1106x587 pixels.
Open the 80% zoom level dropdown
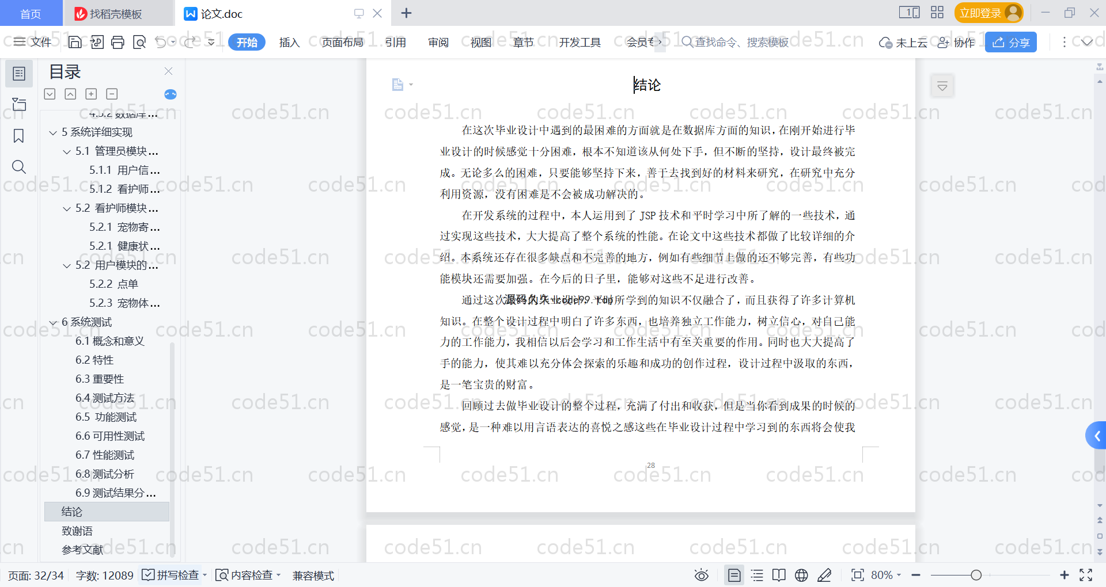pos(886,575)
